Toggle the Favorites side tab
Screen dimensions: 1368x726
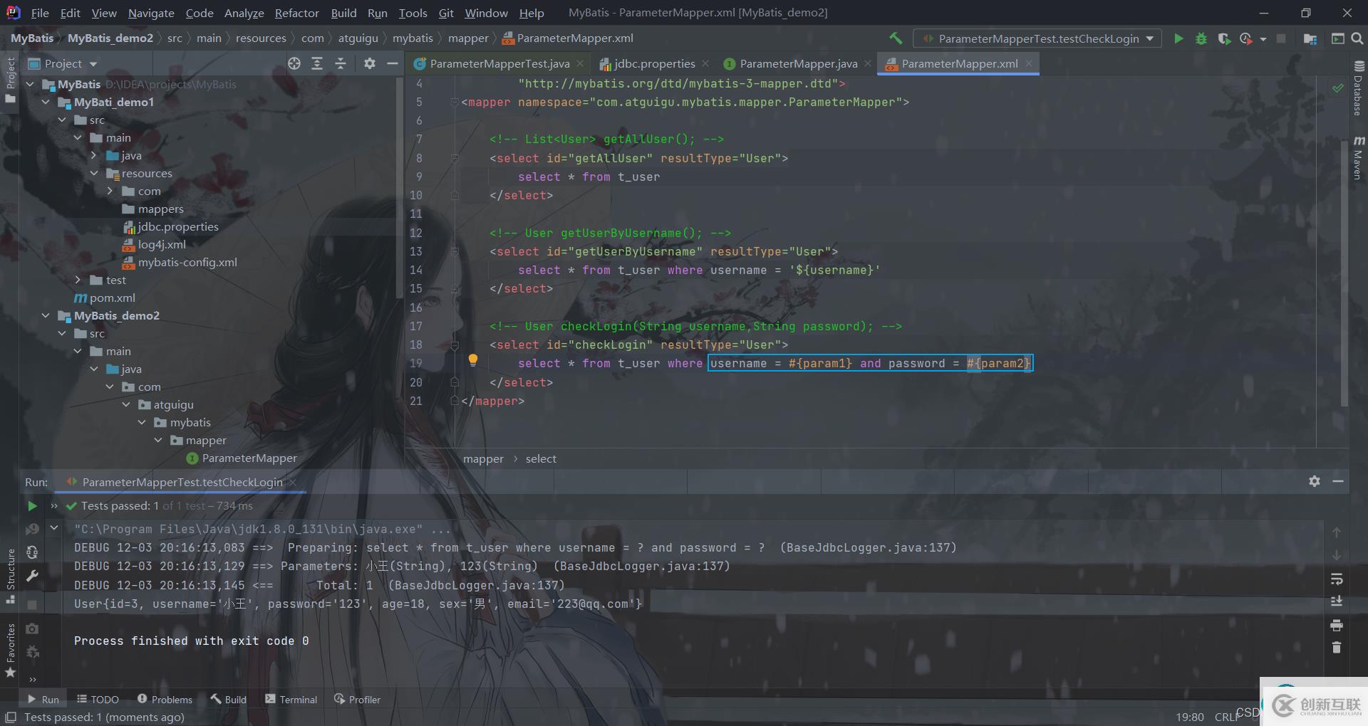11,650
